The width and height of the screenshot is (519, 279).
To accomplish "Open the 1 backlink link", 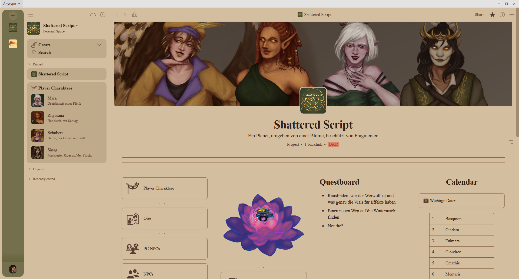I will (313, 144).
